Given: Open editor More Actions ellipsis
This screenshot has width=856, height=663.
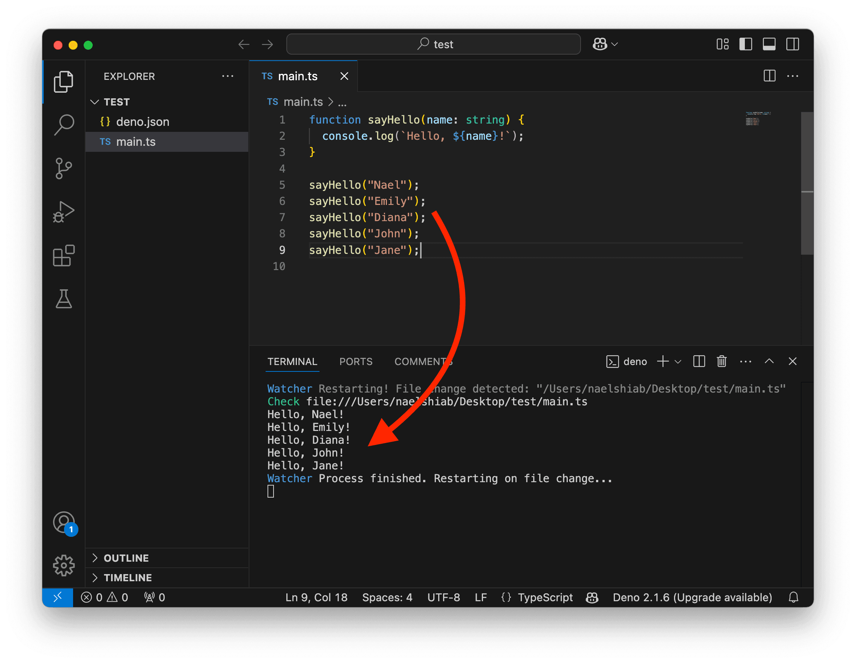Looking at the screenshot, I should 792,76.
